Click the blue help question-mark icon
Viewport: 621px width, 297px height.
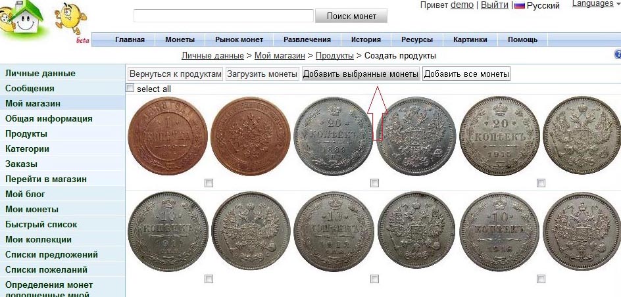[618, 54]
